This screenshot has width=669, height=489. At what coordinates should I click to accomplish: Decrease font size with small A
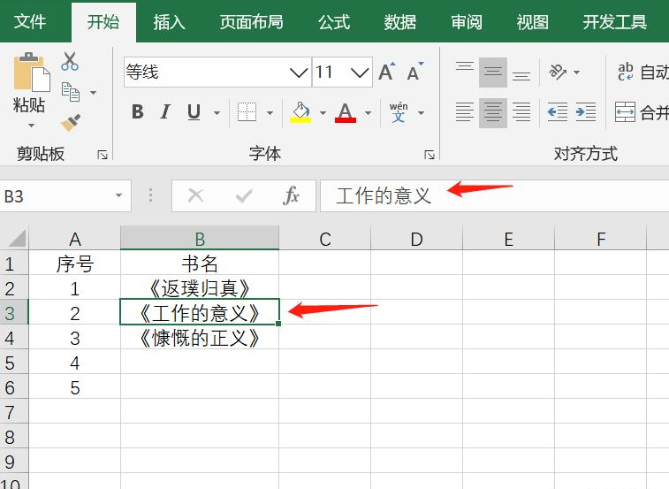(414, 72)
